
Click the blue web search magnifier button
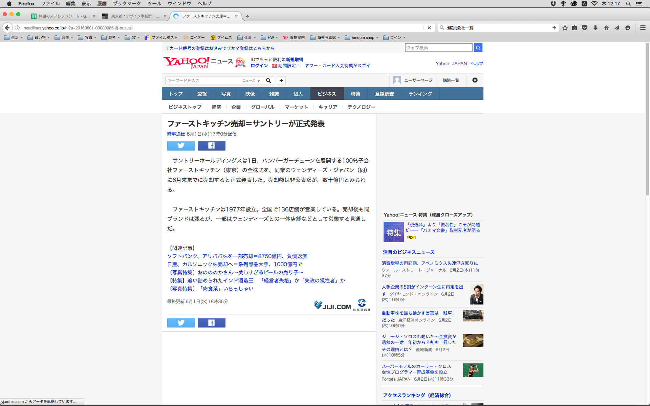point(478,48)
